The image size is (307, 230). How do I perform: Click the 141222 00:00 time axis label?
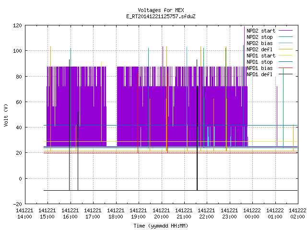click(x=252, y=214)
